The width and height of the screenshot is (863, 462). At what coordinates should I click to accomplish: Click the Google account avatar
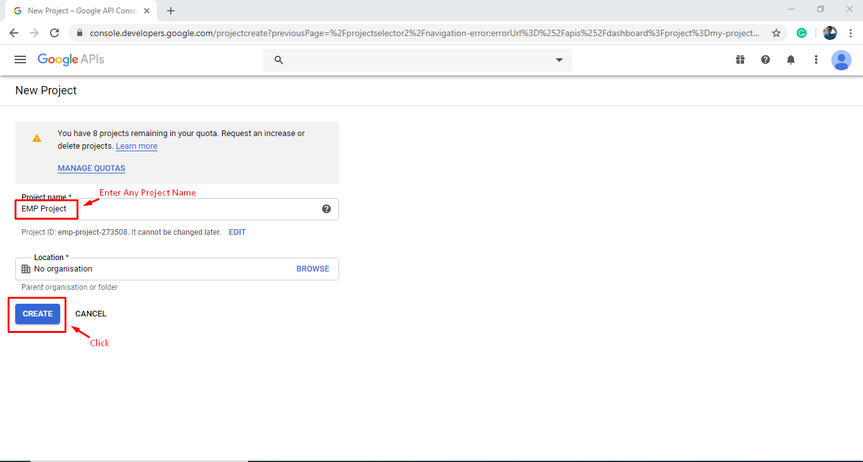(x=841, y=60)
